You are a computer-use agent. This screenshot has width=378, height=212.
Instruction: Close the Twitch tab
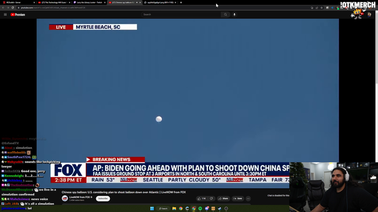click(105, 2)
